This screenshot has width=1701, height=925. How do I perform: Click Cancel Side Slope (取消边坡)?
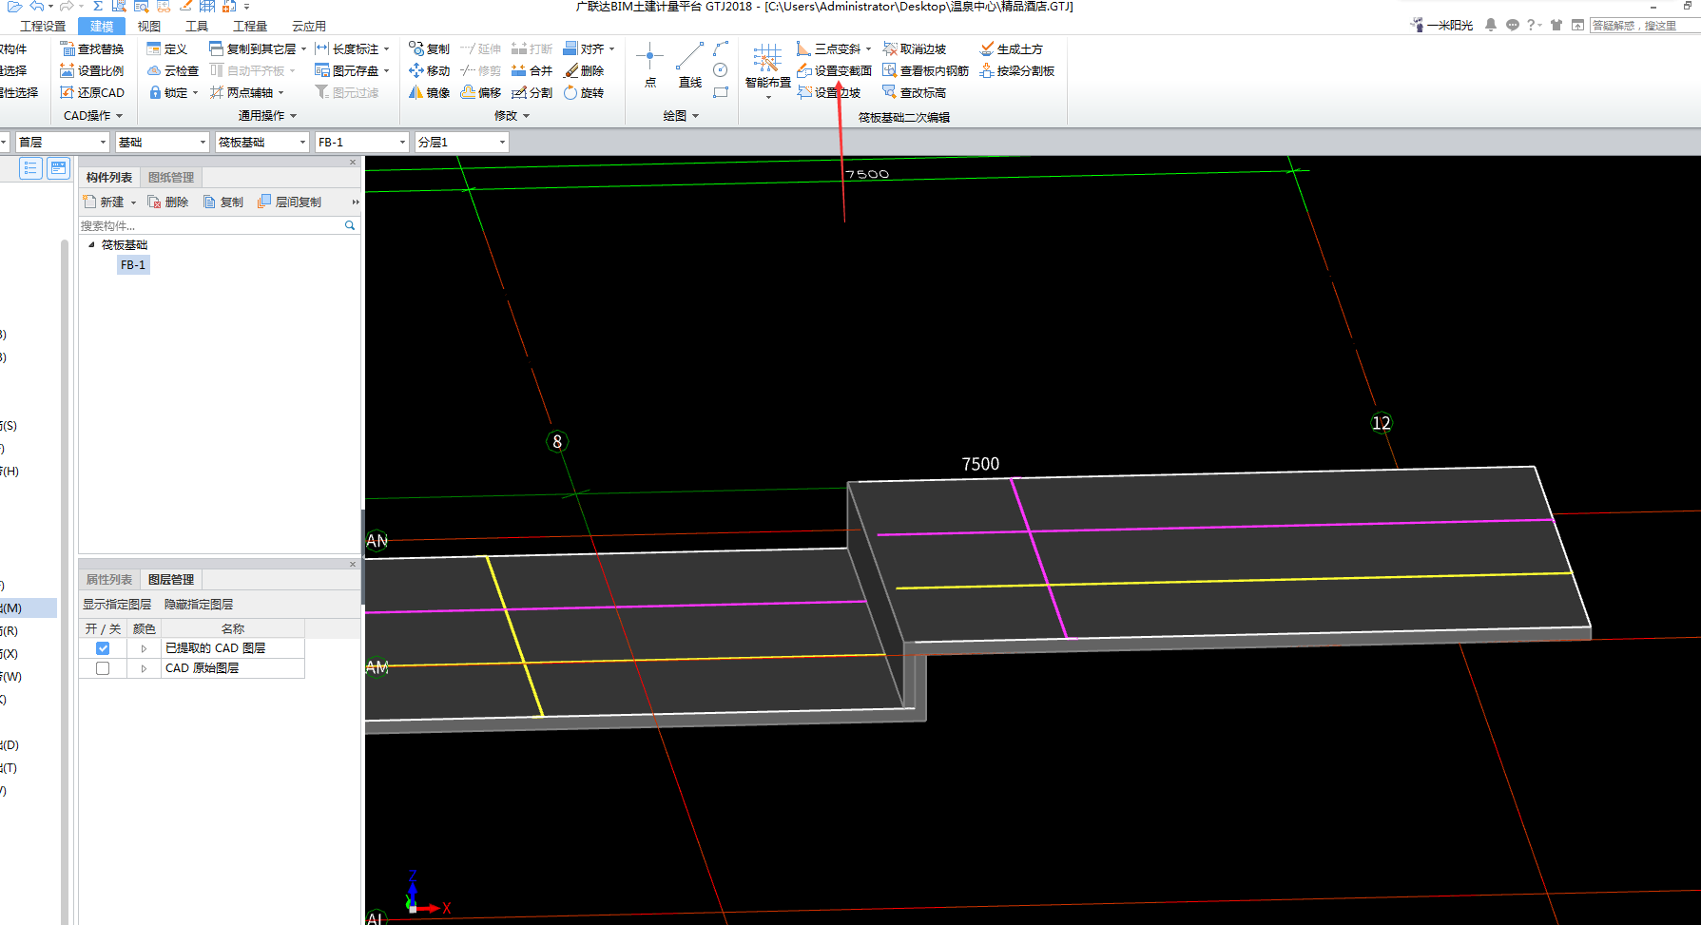[x=914, y=48]
